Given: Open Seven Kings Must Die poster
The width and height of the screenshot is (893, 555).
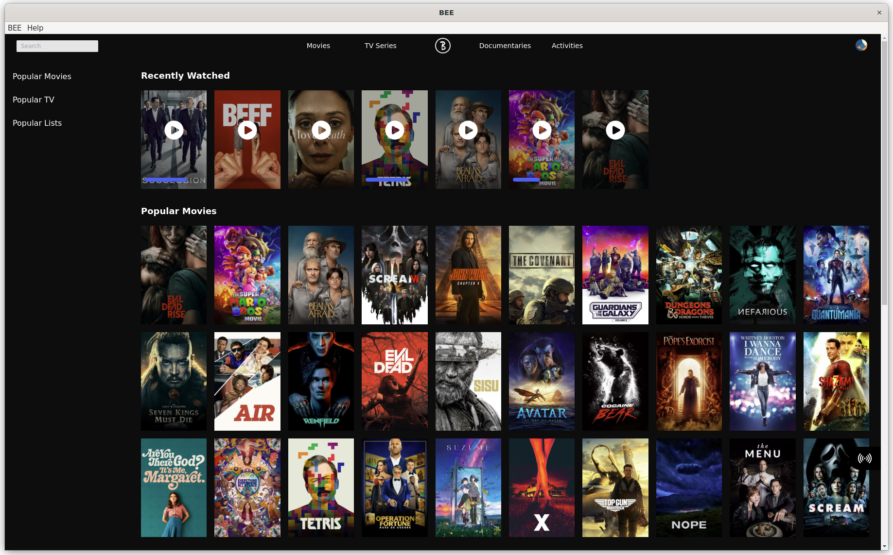Looking at the screenshot, I should coord(174,381).
